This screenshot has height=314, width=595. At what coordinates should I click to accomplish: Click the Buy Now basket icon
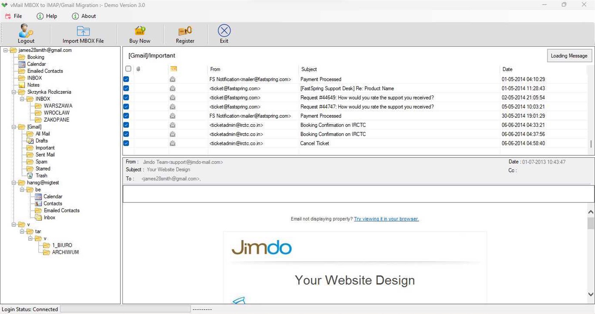[x=139, y=31]
